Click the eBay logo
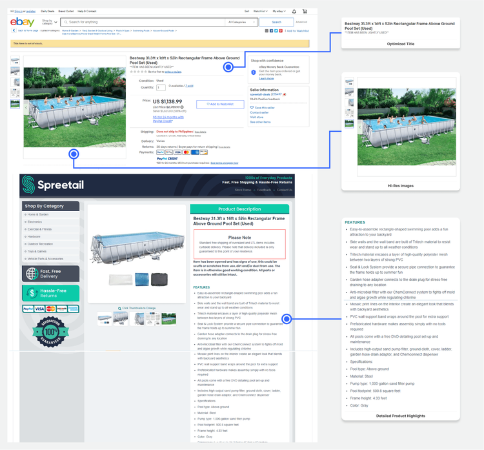 [x=22, y=22]
